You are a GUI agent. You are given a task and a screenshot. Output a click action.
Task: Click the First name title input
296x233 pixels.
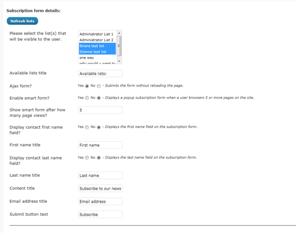tap(100, 145)
